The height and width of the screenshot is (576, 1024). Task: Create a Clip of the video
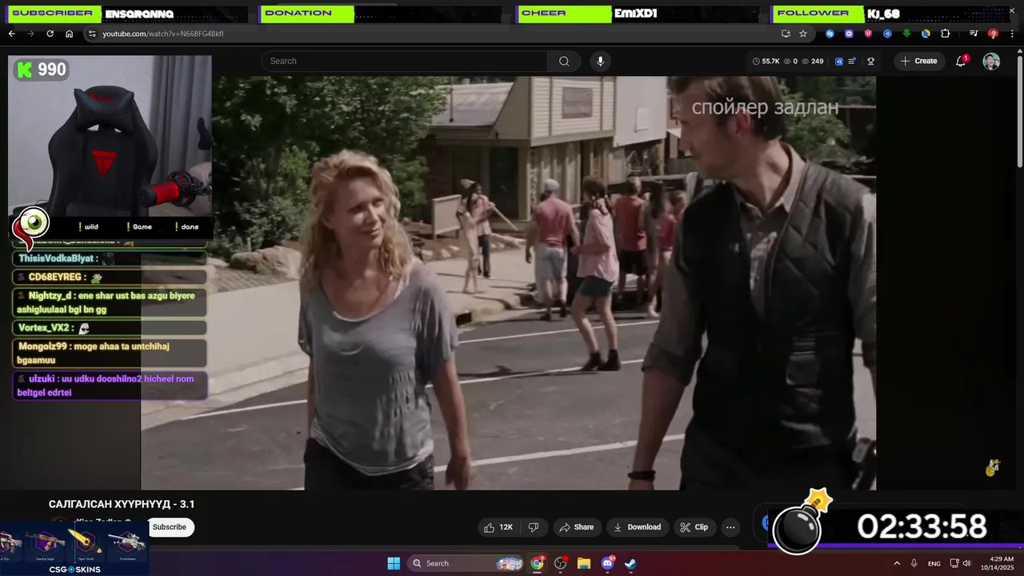[x=694, y=527]
